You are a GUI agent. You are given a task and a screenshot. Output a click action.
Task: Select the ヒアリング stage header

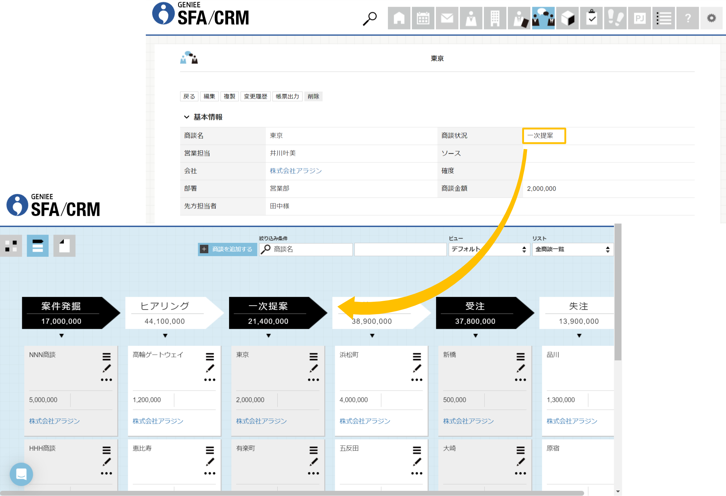click(174, 313)
